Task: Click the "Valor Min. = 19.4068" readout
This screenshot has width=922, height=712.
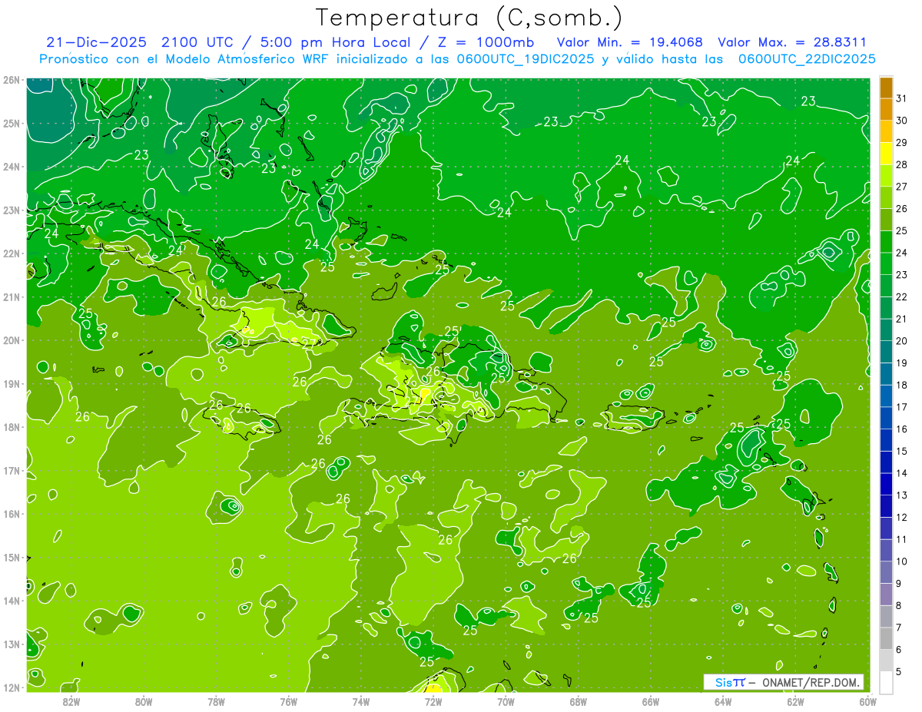Action: point(630,42)
